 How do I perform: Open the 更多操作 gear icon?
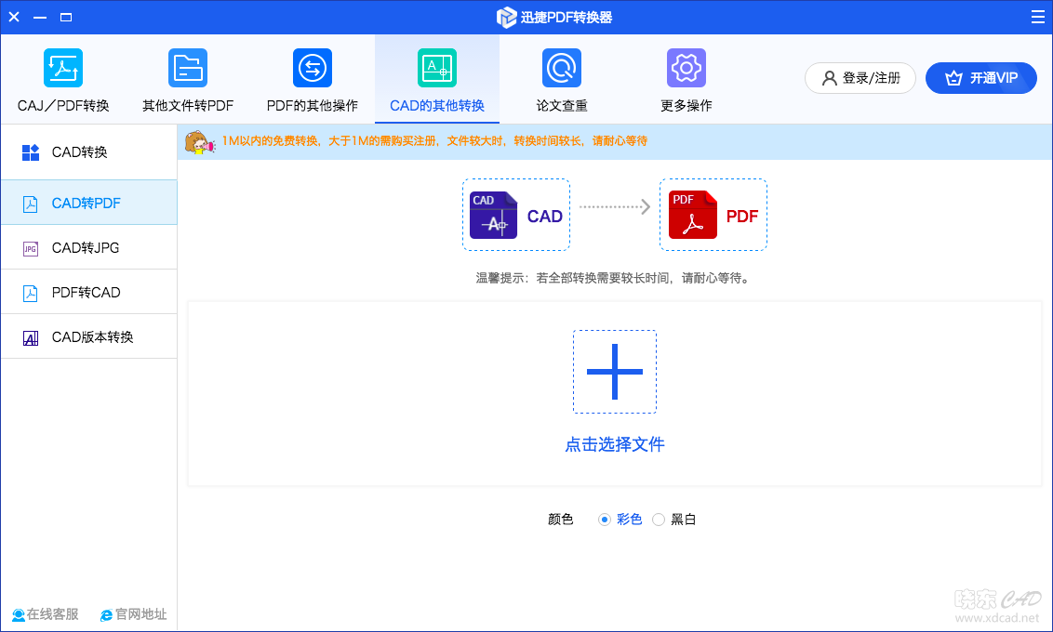click(686, 68)
